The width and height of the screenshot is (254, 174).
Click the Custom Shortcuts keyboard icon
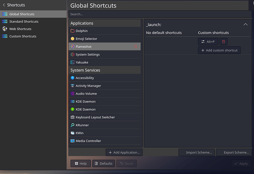(x=5, y=36)
